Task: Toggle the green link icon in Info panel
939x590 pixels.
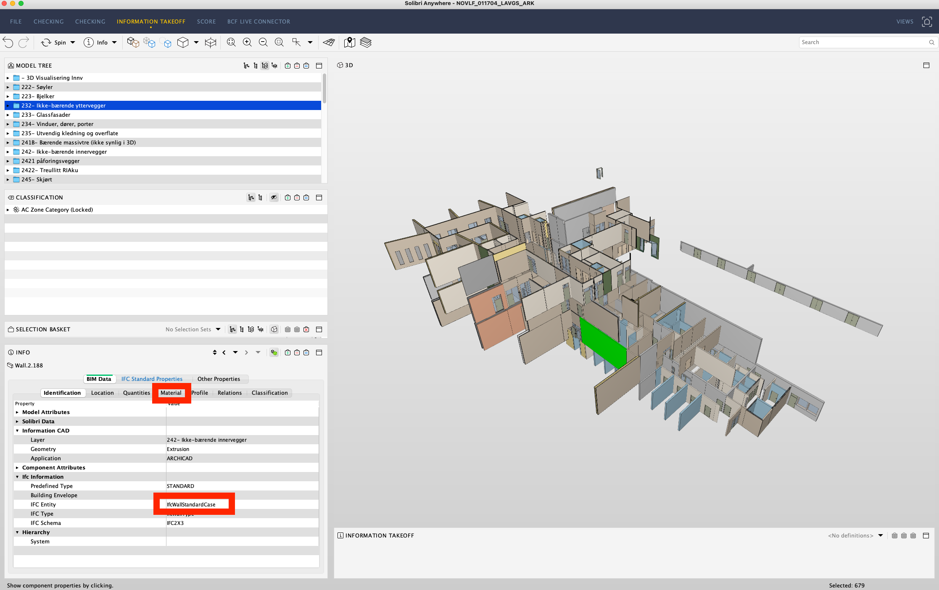Action: click(274, 353)
